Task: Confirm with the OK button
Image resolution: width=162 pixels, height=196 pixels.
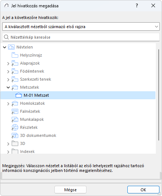Action: 143,190
